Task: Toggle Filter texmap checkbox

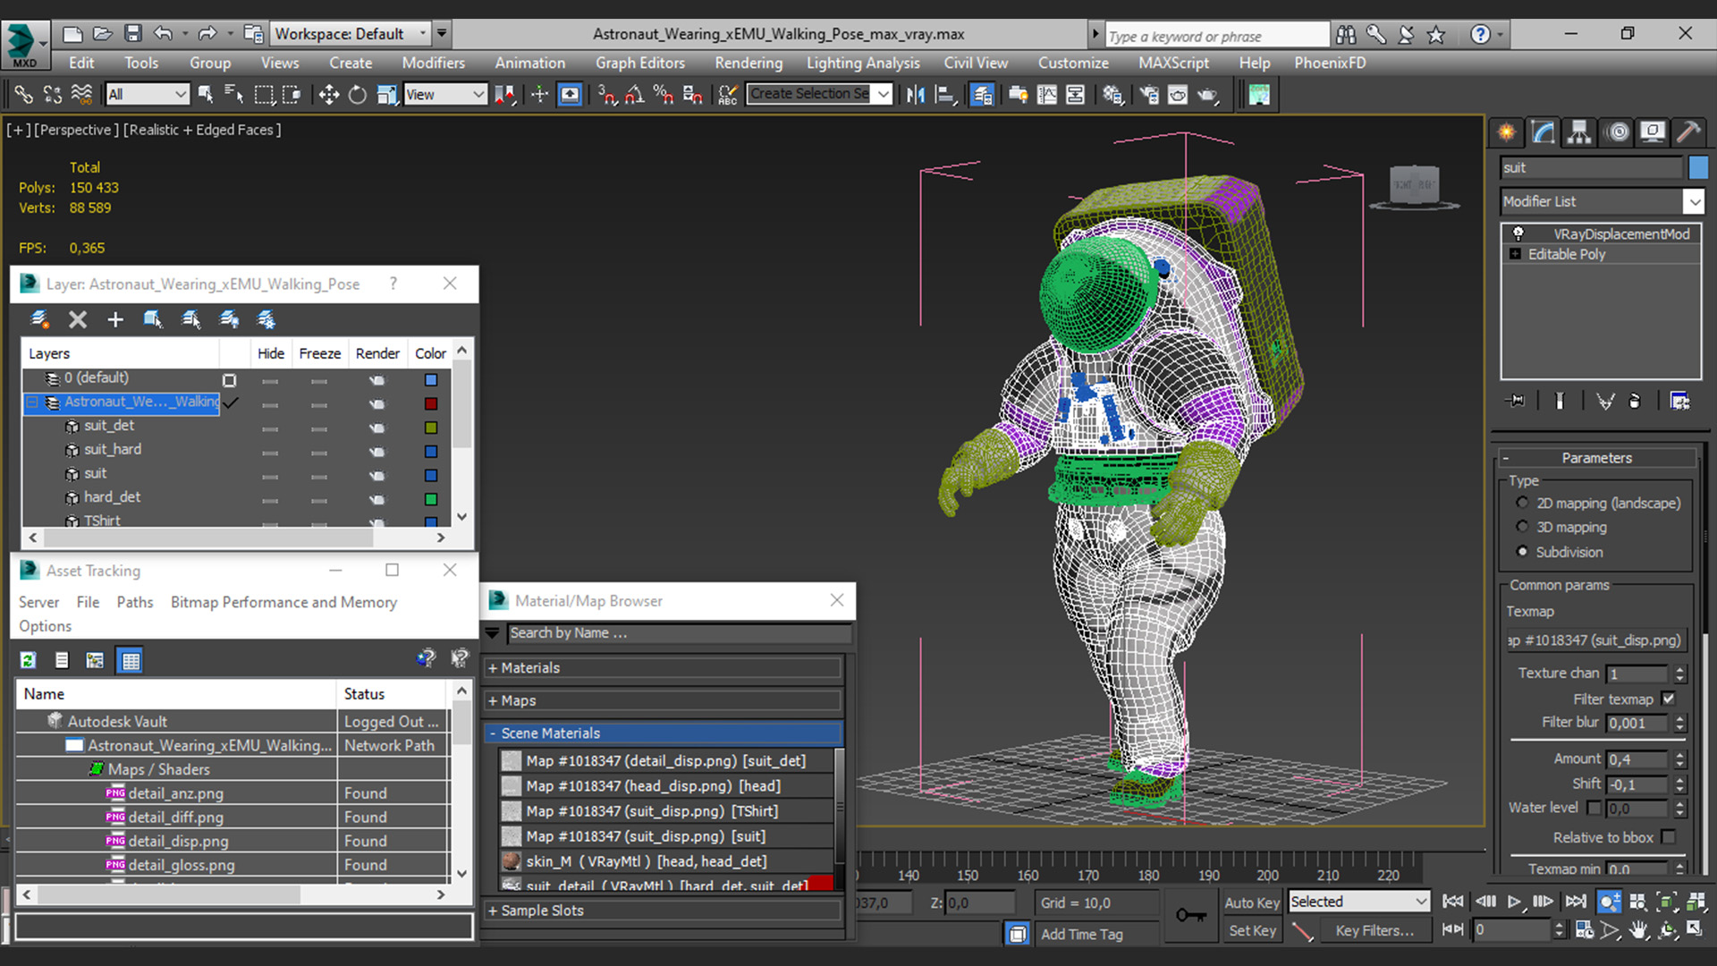Action: tap(1669, 699)
